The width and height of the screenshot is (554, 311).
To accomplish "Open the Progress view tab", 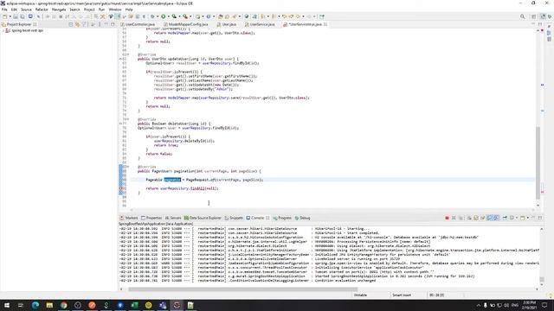I will [282, 218].
